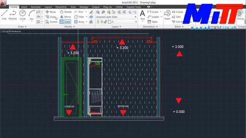Expand the Block panel

[x=179, y=26]
